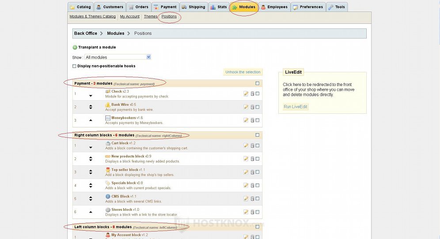This screenshot has width=440, height=239.
Task: Move the Moneybookers module up with arrow
Action: tap(91, 120)
